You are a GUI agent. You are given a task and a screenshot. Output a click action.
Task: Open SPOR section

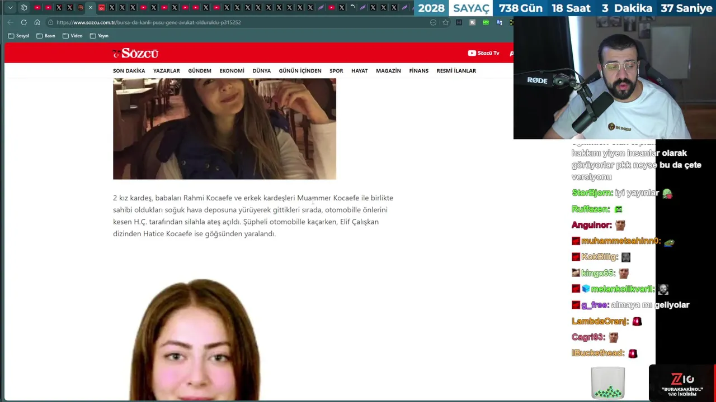[336, 71]
